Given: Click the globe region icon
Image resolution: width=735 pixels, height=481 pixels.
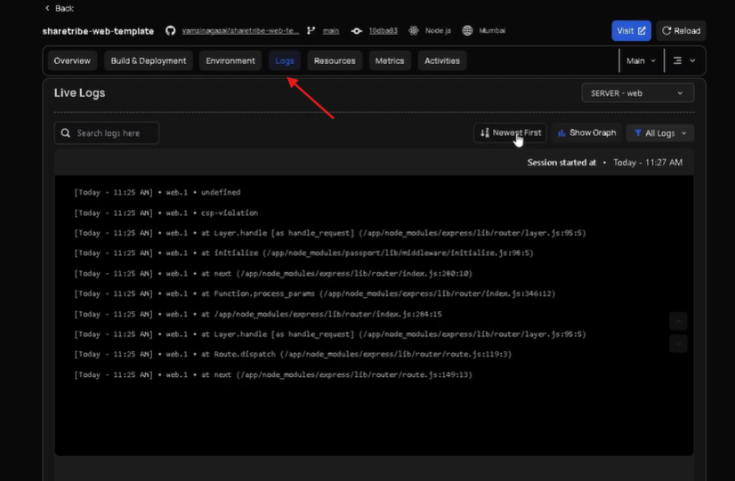Looking at the screenshot, I should (467, 31).
